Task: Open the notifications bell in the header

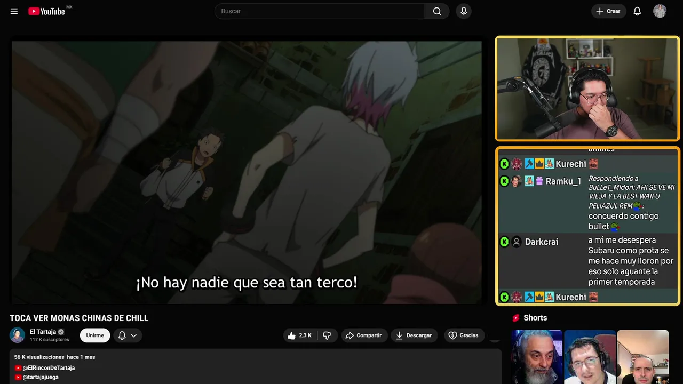Action: [637, 11]
